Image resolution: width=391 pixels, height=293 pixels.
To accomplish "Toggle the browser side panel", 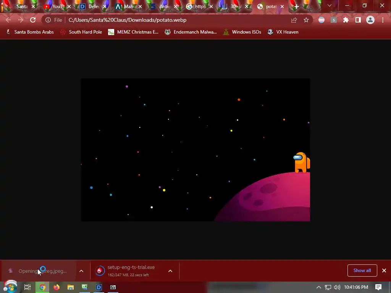I will click(x=358, y=20).
